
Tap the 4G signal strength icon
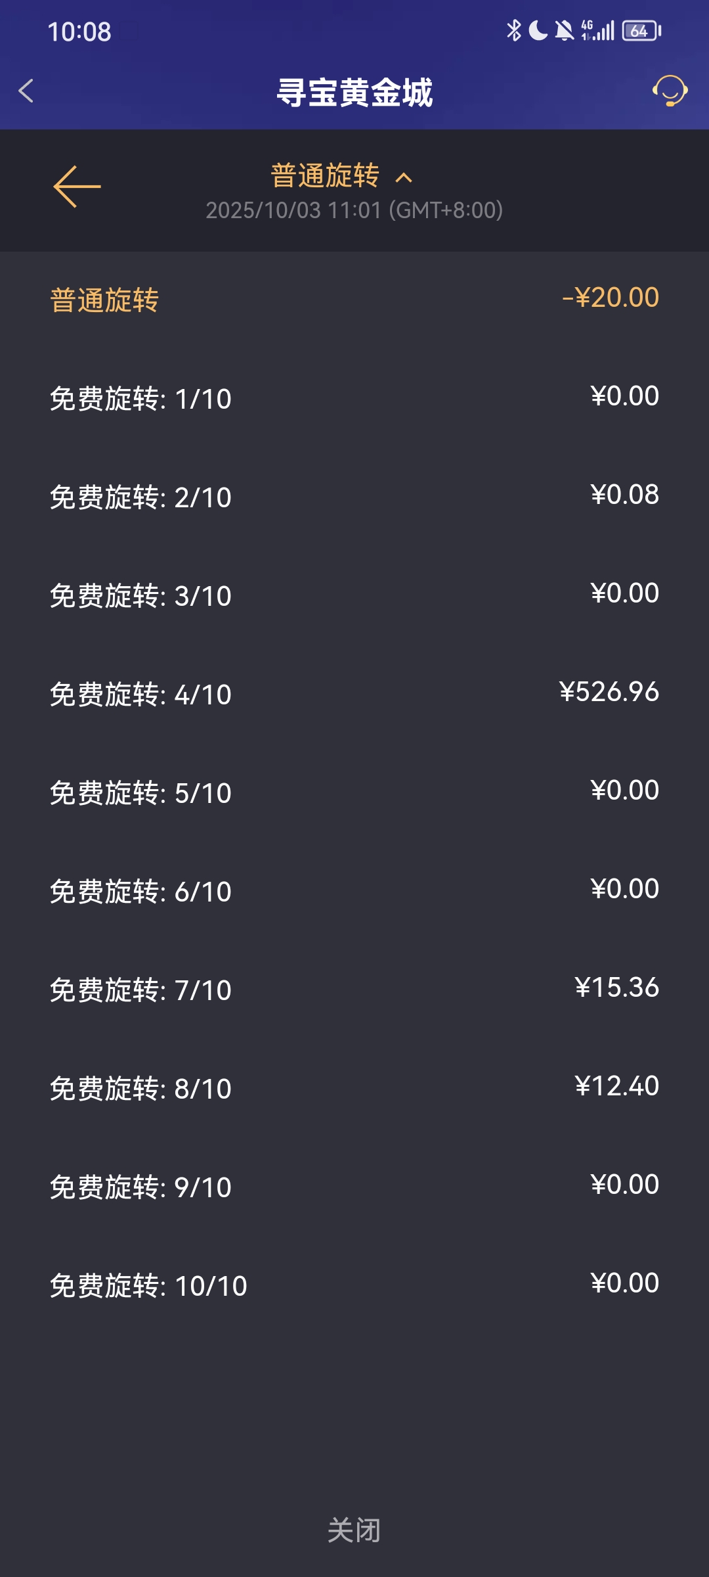tap(597, 30)
